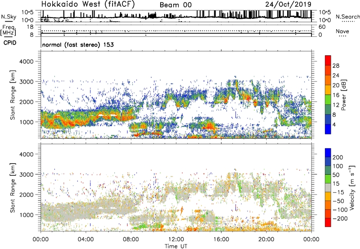This screenshot has height=249, width=360.
Task: Click the date '24/Oct/2019'
Action: [288, 4]
